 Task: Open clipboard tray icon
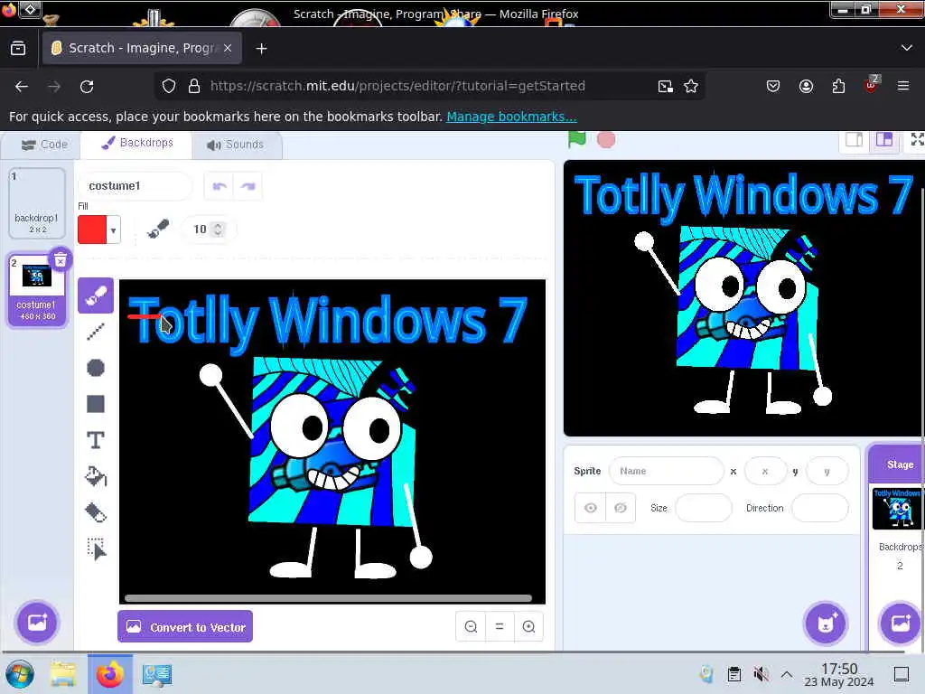click(733, 674)
